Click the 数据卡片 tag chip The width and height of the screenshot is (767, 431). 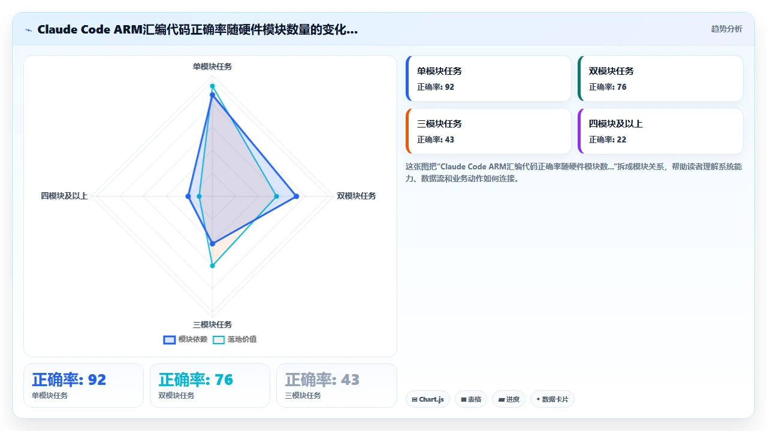pyautogui.click(x=552, y=399)
